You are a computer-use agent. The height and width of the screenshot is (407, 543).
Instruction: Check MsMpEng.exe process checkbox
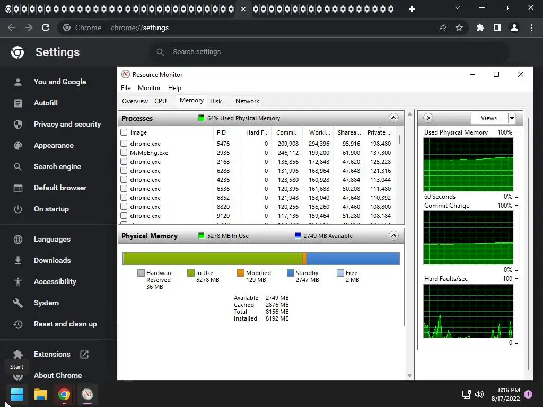(x=124, y=152)
